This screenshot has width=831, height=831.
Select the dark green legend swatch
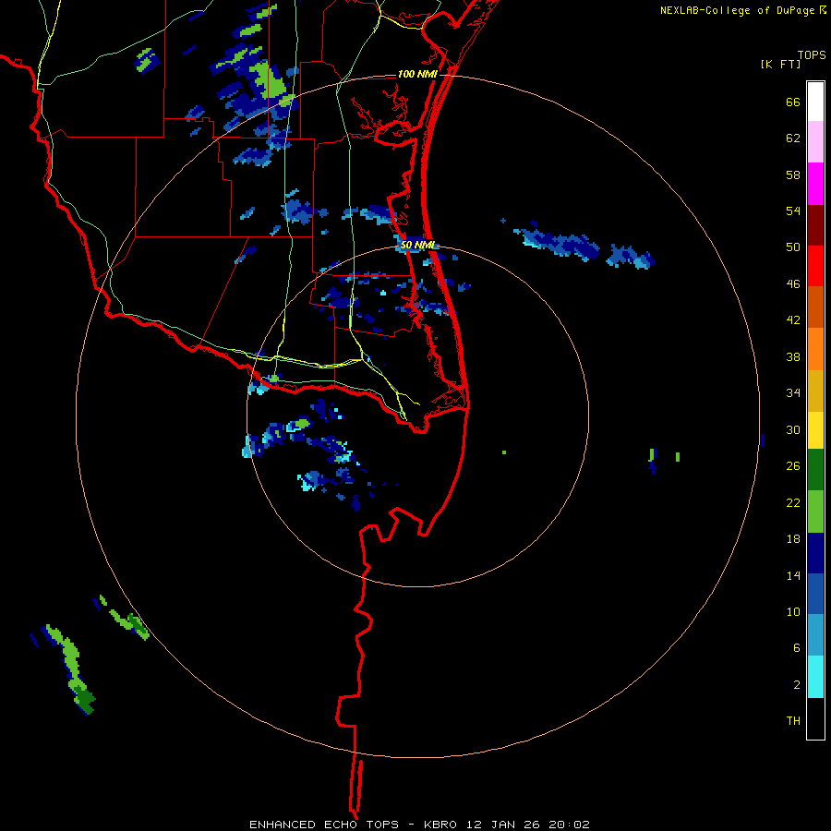[815, 470]
